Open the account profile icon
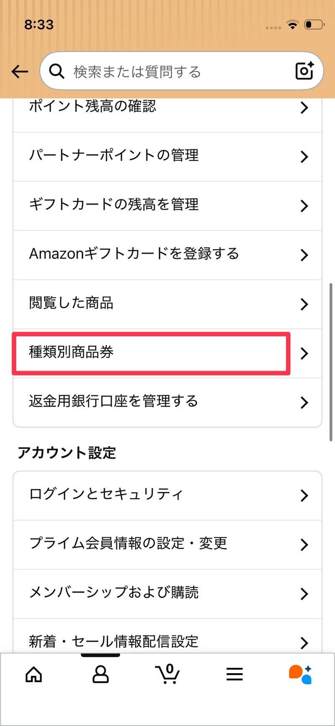 click(100, 674)
